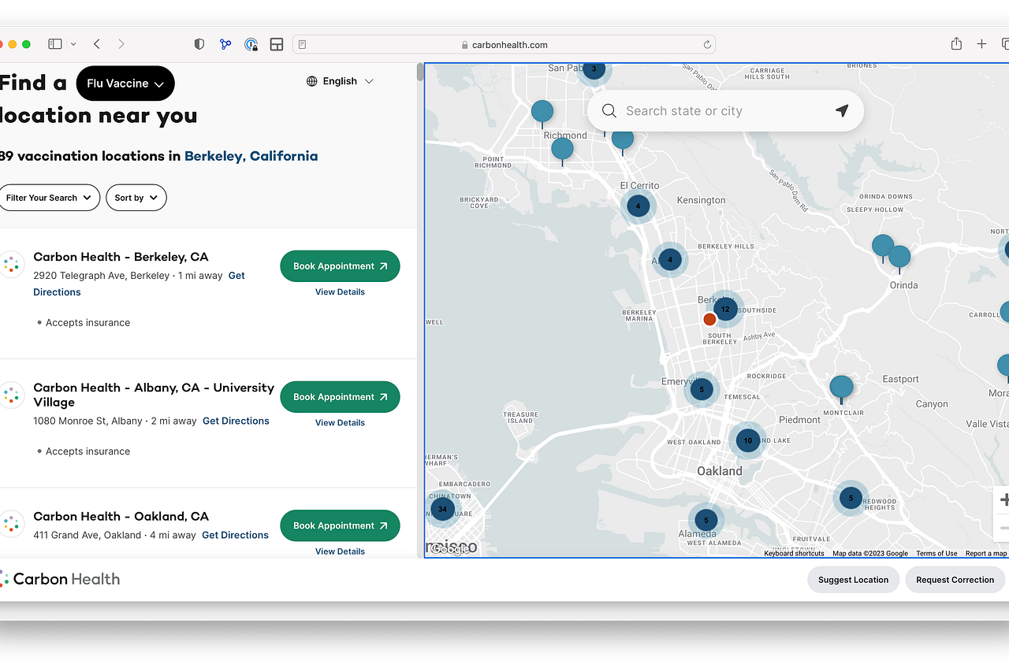The width and height of the screenshot is (1009, 672).
Task: Click the layout grid extension icon
Action: (x=277, y=44)
